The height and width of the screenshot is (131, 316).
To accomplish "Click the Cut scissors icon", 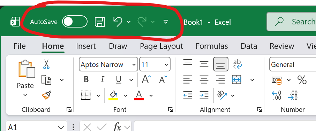I will click(46, 64).
